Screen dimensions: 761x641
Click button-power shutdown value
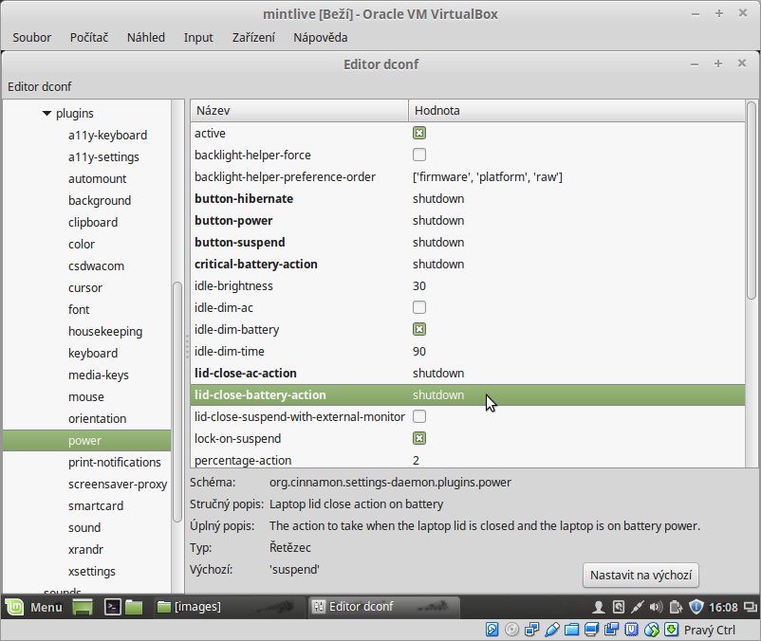pyautogui.click(x=438, y=221)
